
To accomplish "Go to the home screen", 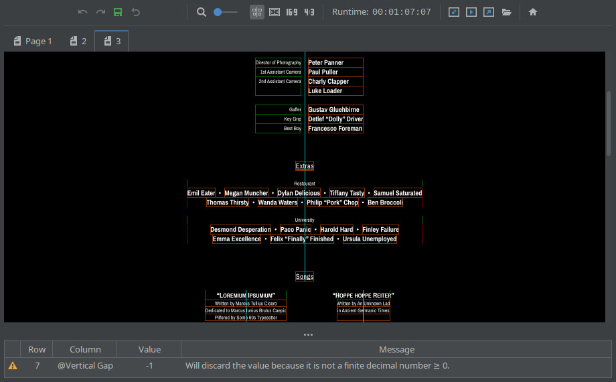I will pos(533,12).
